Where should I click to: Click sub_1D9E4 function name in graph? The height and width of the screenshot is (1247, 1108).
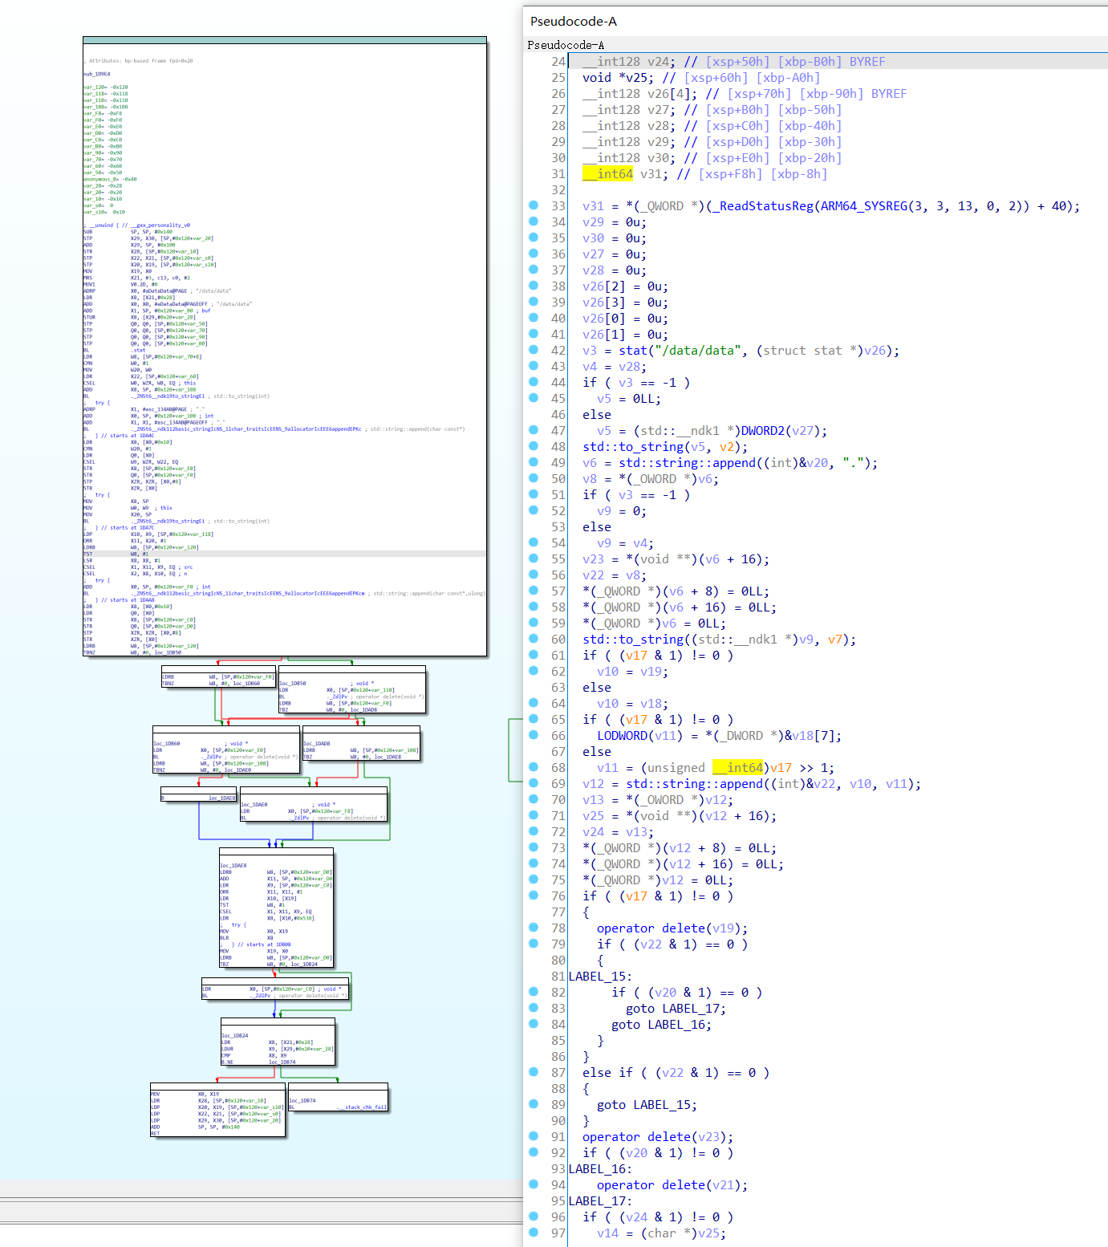(97, 74)
